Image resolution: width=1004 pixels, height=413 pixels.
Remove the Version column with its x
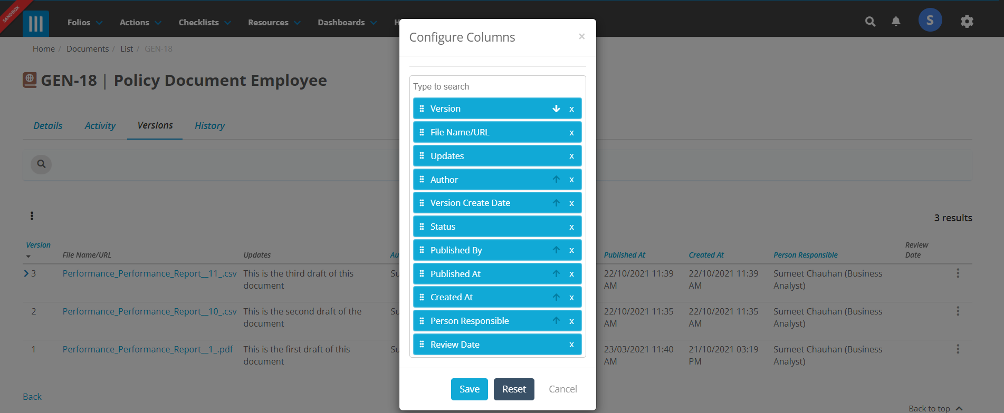[571, 109]
